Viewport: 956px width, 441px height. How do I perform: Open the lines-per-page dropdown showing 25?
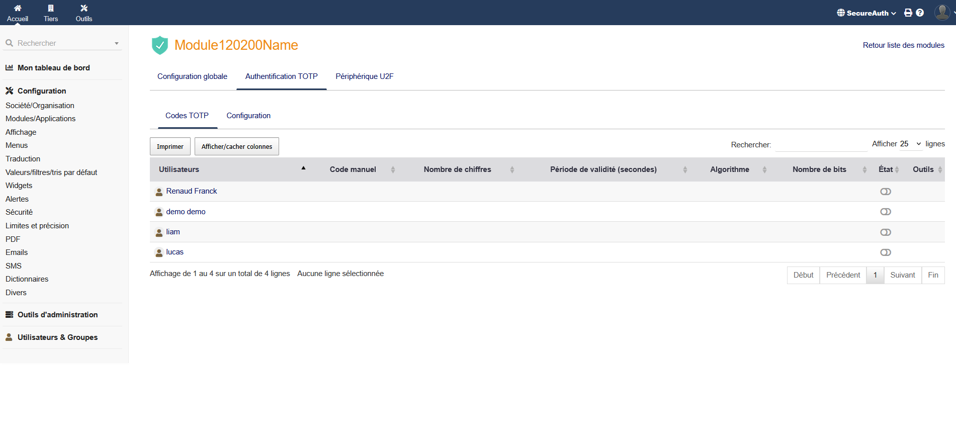coord(910,144)
